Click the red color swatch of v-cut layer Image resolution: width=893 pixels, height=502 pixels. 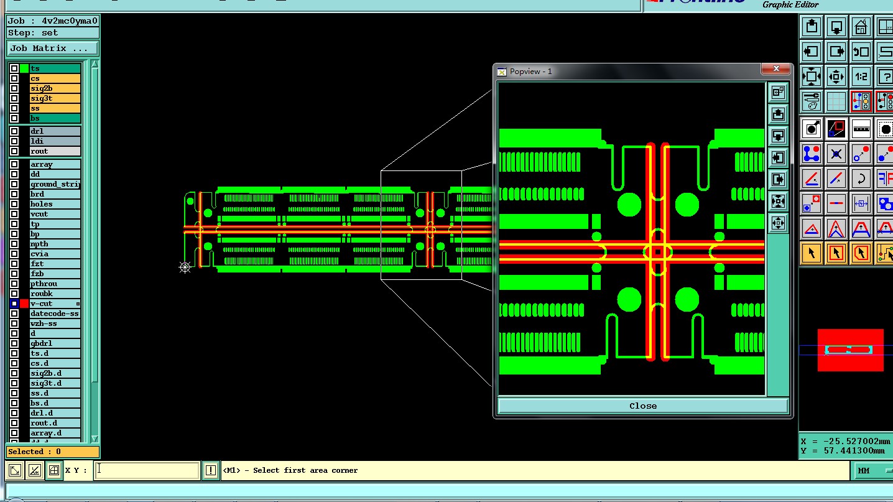pos(24,304)
